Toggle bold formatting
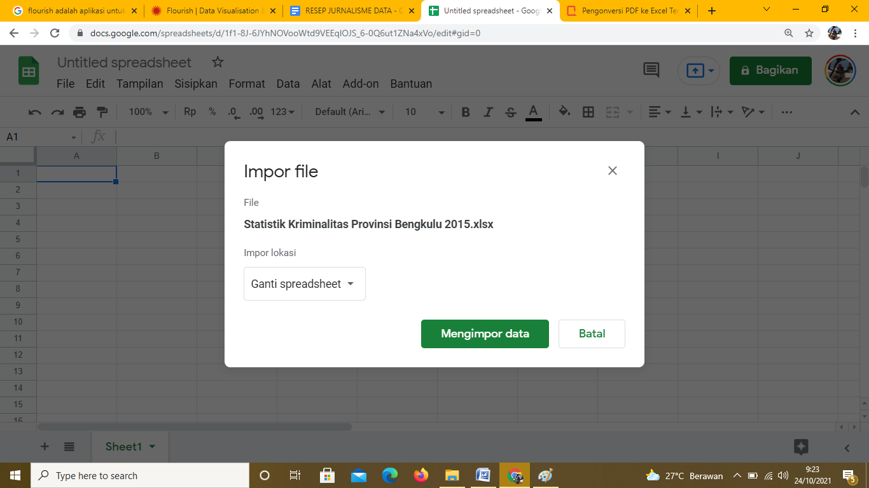869x488 pixels. coord(466,112)
